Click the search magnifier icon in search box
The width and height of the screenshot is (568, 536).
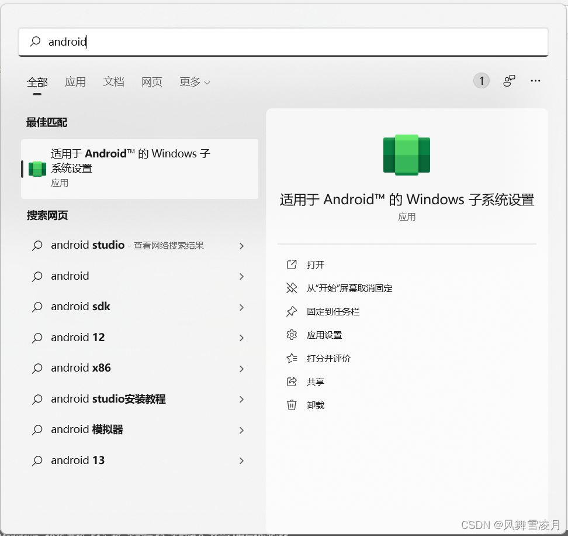[x=35, y=42]
